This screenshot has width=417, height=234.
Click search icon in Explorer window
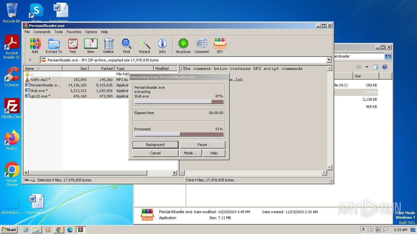click(x=388, y=56)
